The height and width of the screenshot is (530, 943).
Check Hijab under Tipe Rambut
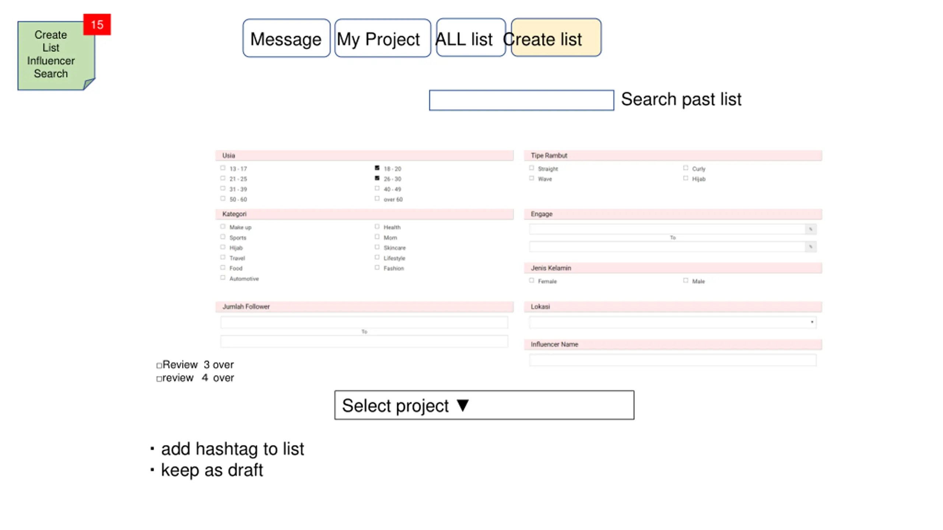click(x=686, y=178)
